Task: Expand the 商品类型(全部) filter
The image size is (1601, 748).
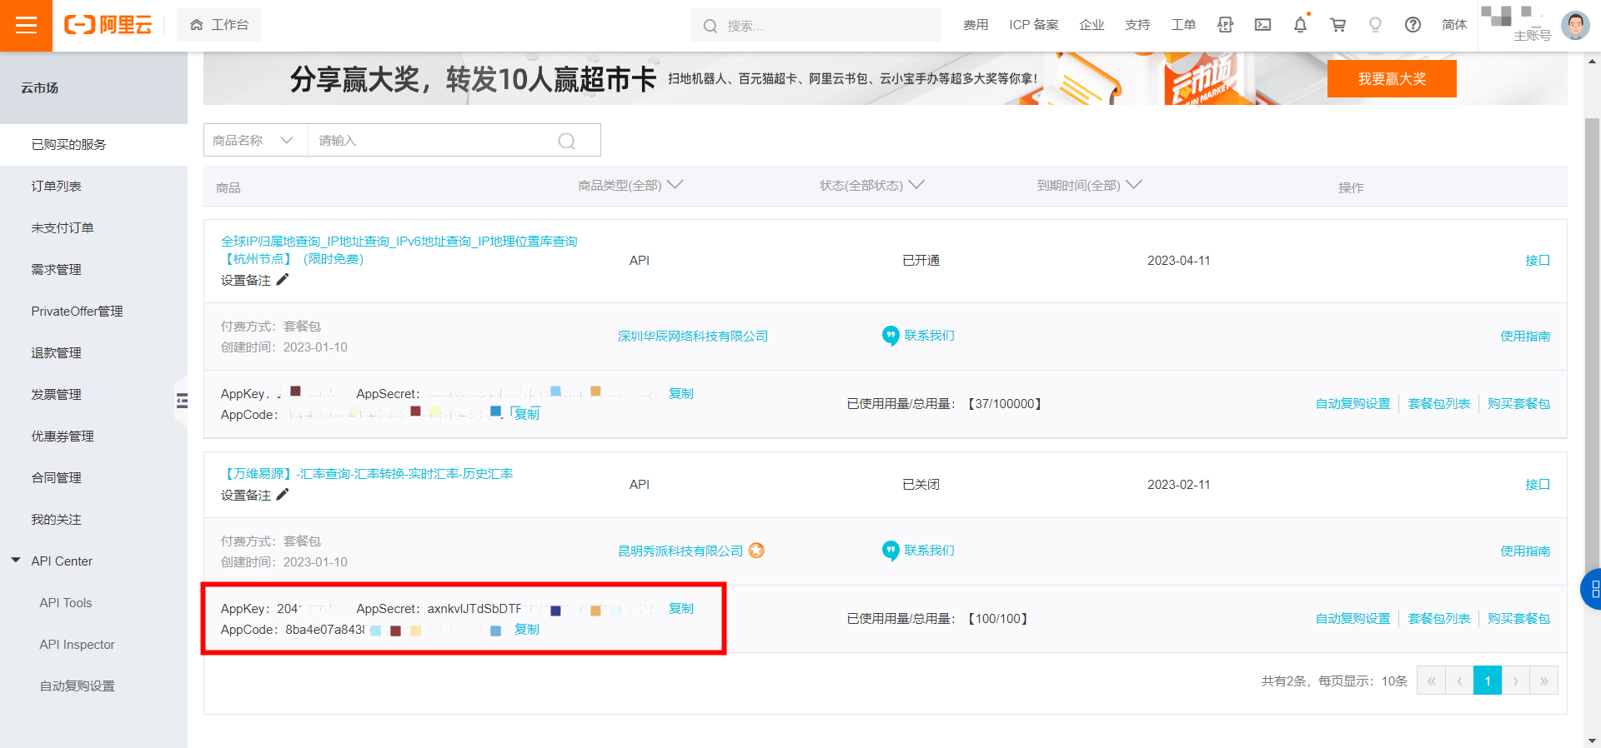Action: point(630,185)
